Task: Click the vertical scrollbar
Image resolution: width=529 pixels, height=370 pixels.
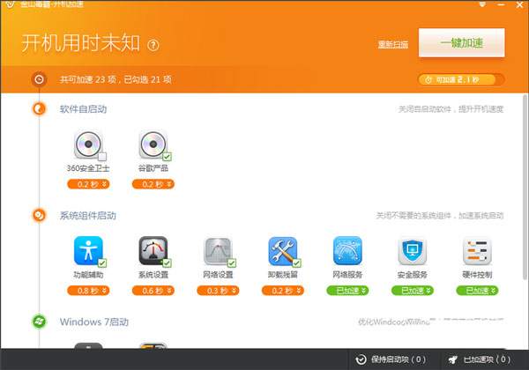Action: click(x=525, y=188)
